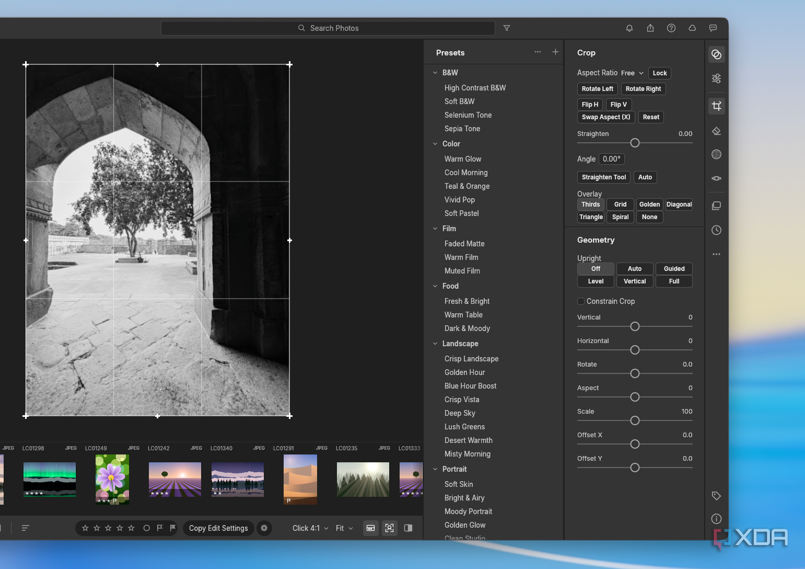Apply the High Contrast B&W preset
This screenshot has width=805, height=569.
click(475, 88)
